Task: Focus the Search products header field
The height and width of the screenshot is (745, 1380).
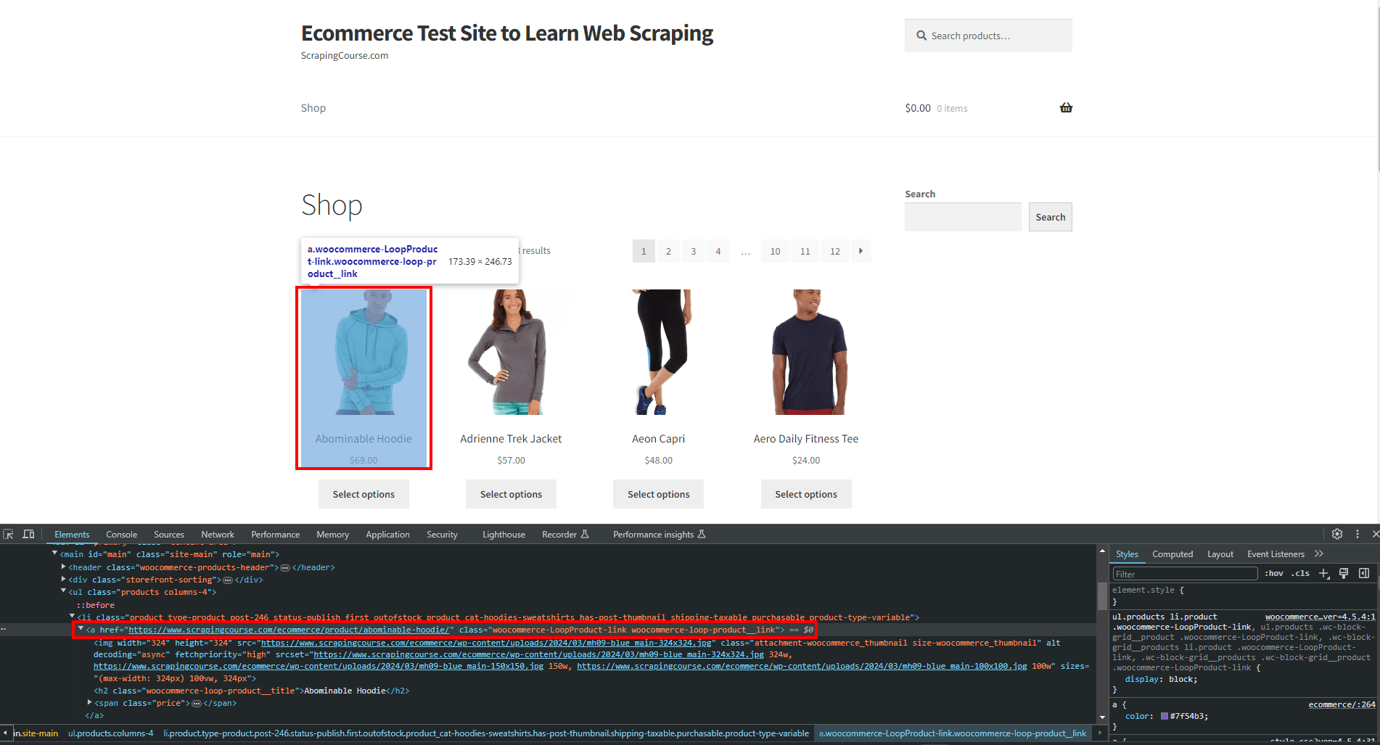Action: click(x=988, y=36)
